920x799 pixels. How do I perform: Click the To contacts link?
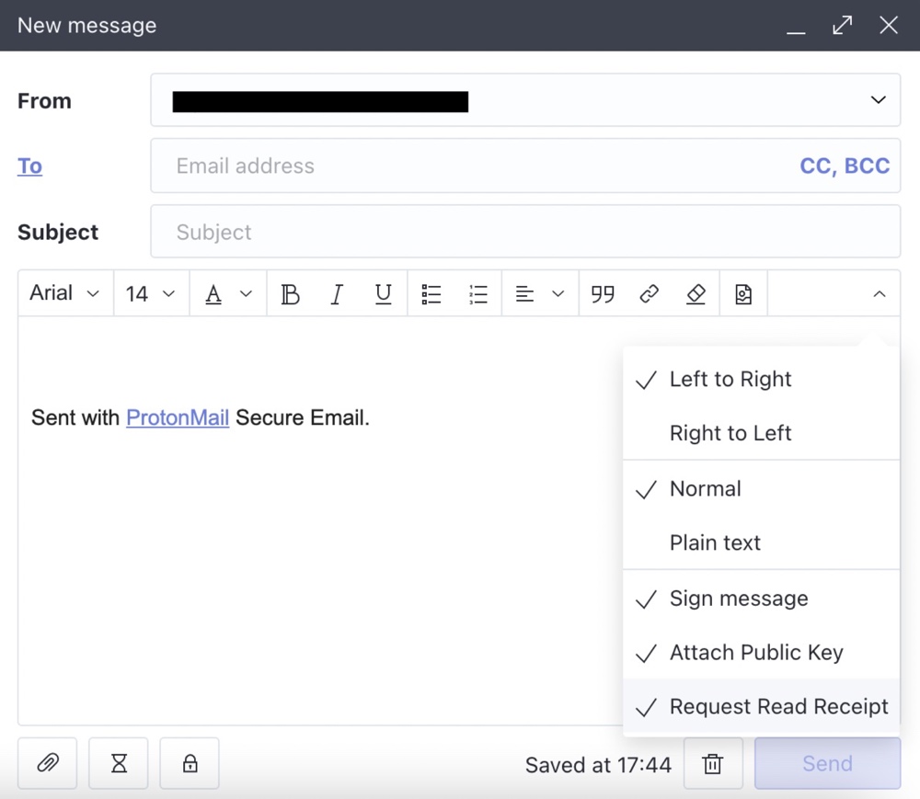[29, 166]
